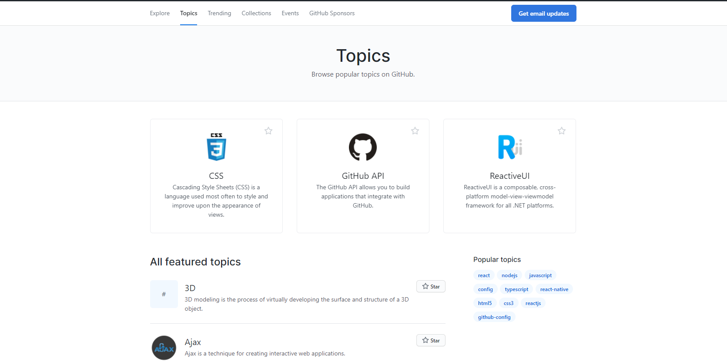Go to the Trending tab

[x=219, y=13]
